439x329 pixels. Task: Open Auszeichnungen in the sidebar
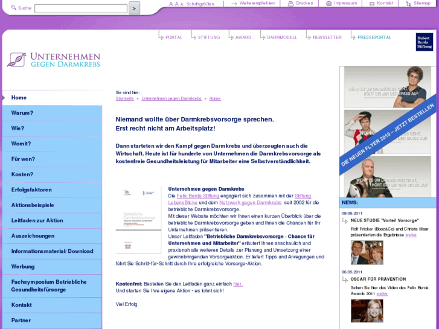[x=52, y=236]
